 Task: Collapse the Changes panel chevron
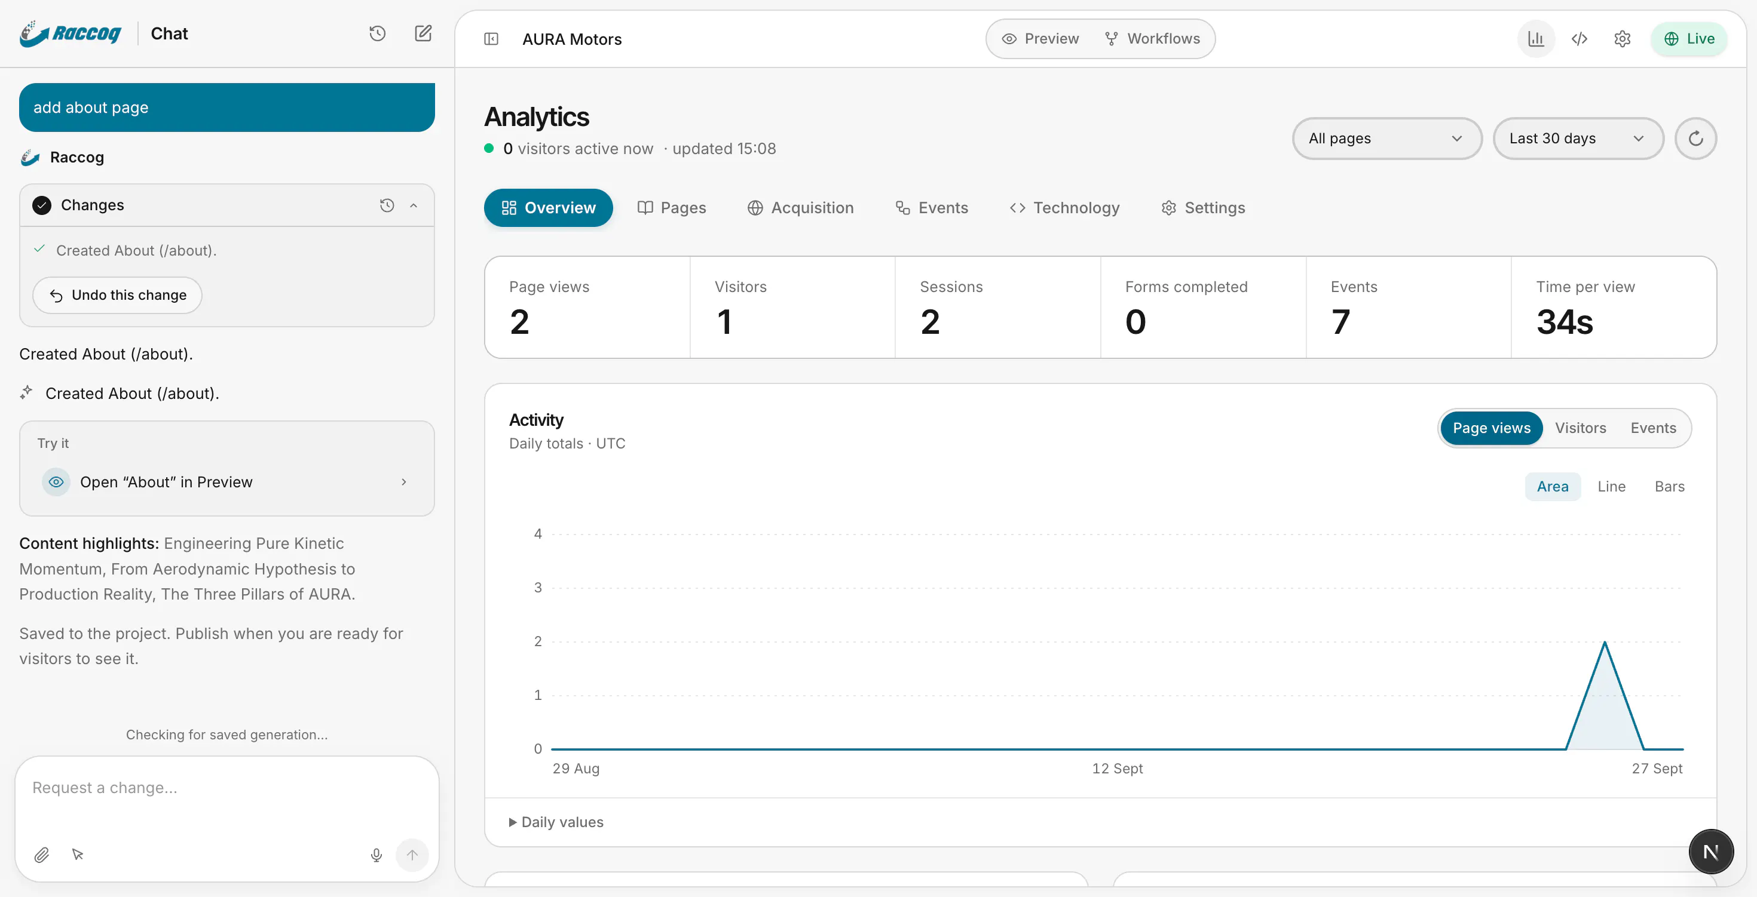click(x=414, y=205)
